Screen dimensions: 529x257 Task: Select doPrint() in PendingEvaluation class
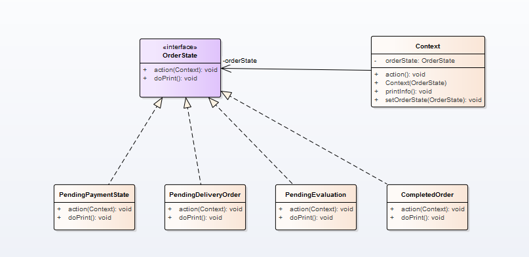pyautogui.click(x=311, y=218)
